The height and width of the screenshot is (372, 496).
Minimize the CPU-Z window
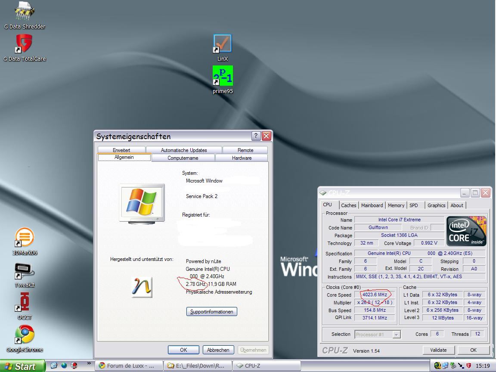pyautogui.click(x=465, y=192)
